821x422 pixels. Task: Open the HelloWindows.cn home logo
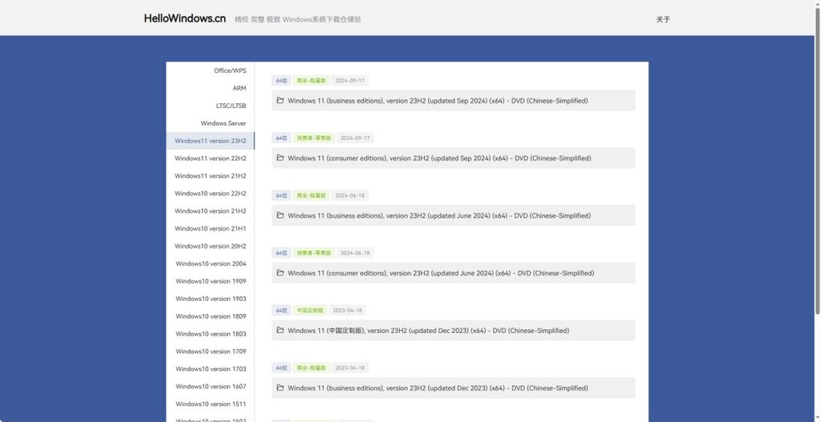(185, 18)
